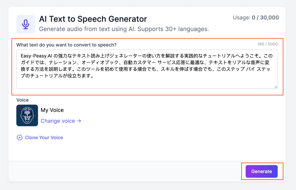Click the My Voice name label
This screenshot has height=190, width=296.
(52, 110)
